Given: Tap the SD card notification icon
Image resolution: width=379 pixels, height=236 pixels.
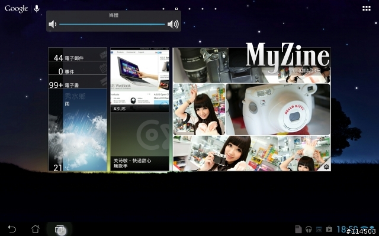Looking at the screenshot, I should click(298, 229).
